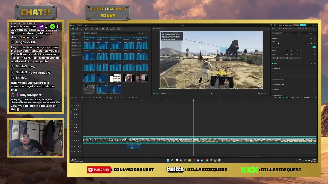
Task: Toggle the Uniform scale switch
Action: pyautogui.click(x=314, y=47)
